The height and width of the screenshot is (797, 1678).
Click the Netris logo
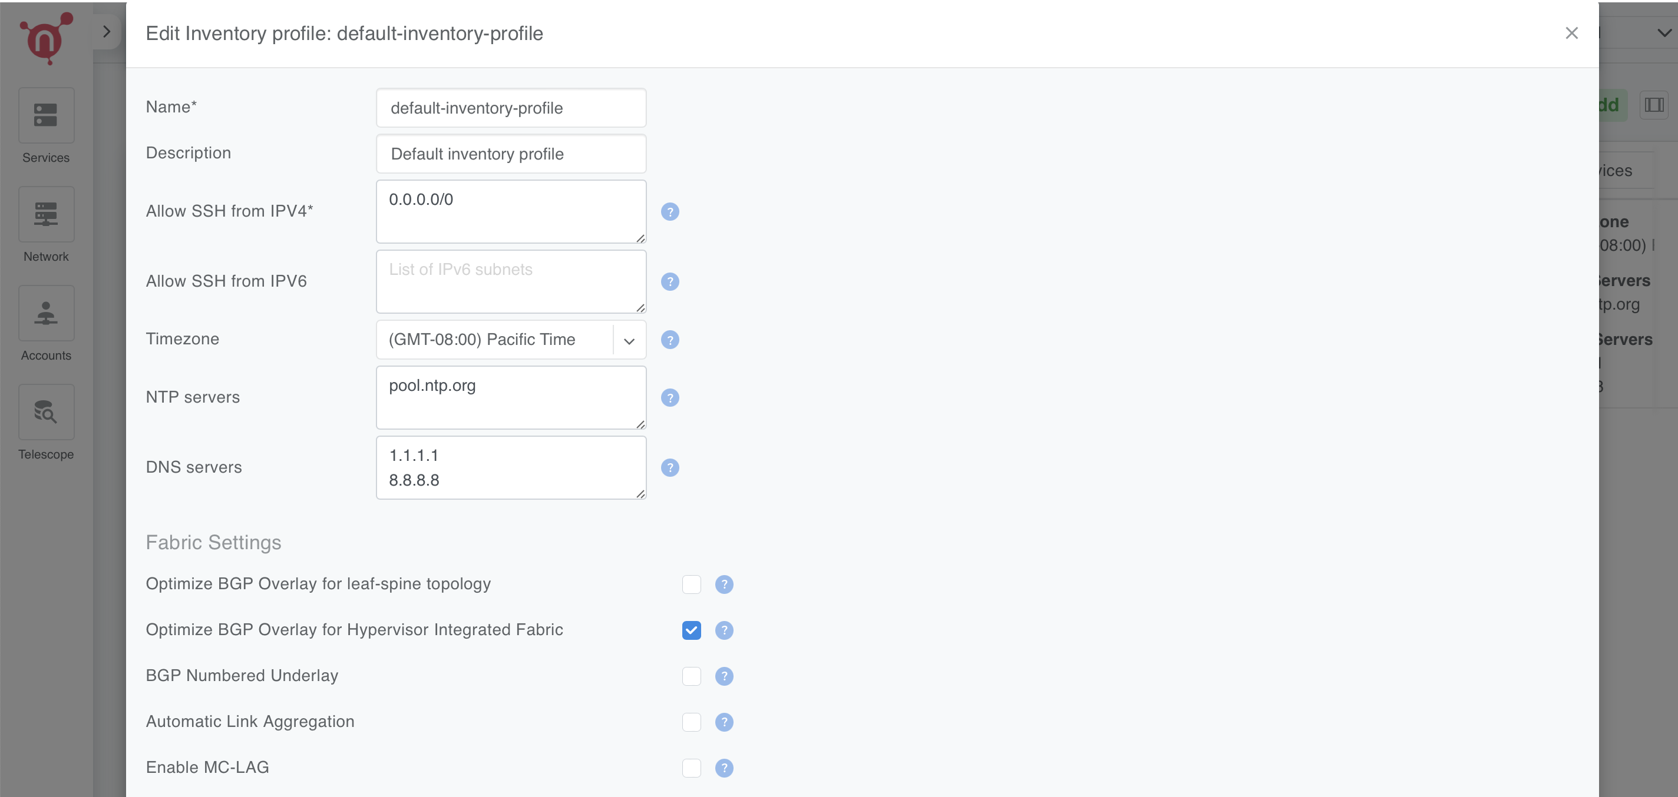pos(45,38)
